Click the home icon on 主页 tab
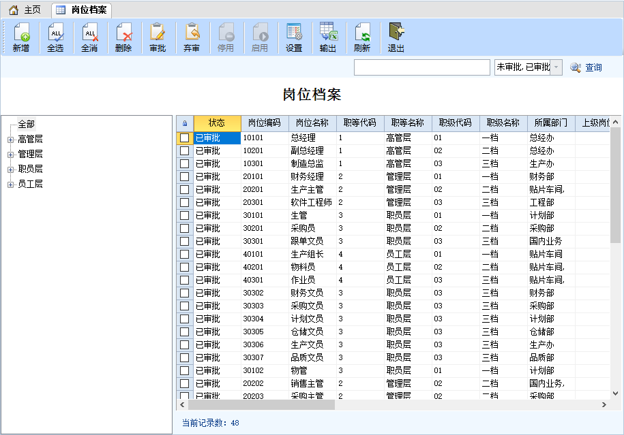This screenshot has width=624, height=435. [14, 10]
